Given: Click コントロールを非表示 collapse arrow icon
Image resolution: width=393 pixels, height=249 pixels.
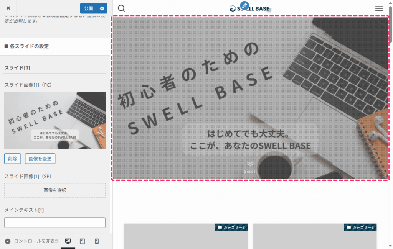Looking at the screenshot, I should point(8,241).
